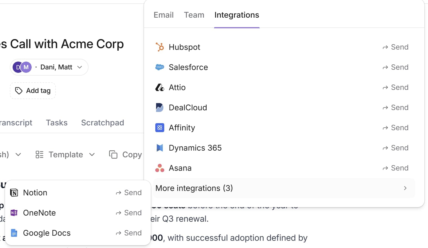Click the Copy button label
This screenshot has height=248, width=428.
(x=132, y=155)
